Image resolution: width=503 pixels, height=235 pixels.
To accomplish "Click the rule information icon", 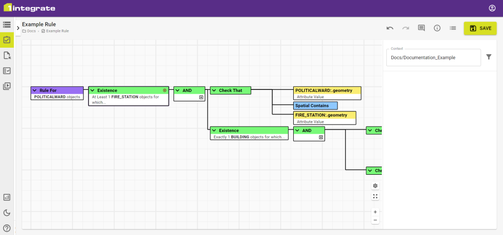I will tap(437, 28).
